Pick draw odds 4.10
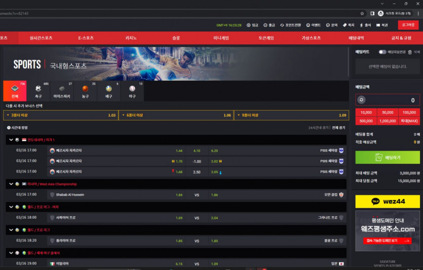The width and height of the screenshot is (423, 270). [197, 151]
